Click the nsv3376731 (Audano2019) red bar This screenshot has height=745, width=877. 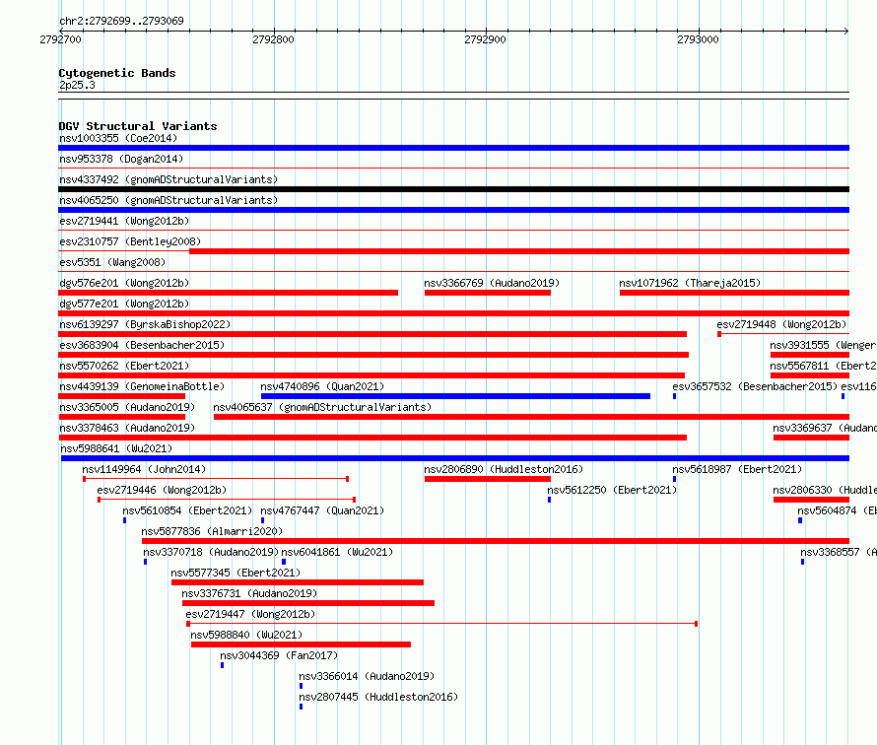(x=308, y=603)
